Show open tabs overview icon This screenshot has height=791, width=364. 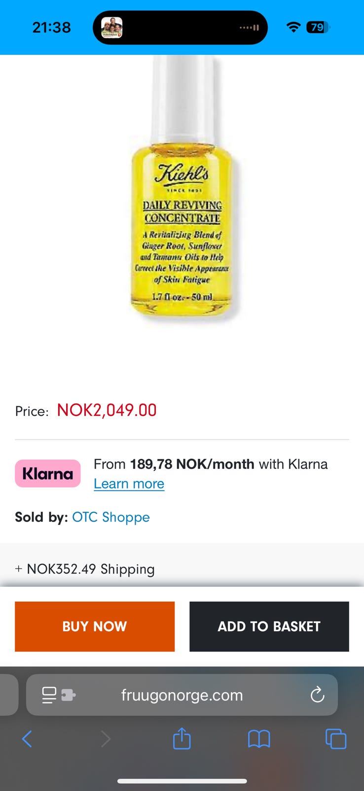coord(336,739)
